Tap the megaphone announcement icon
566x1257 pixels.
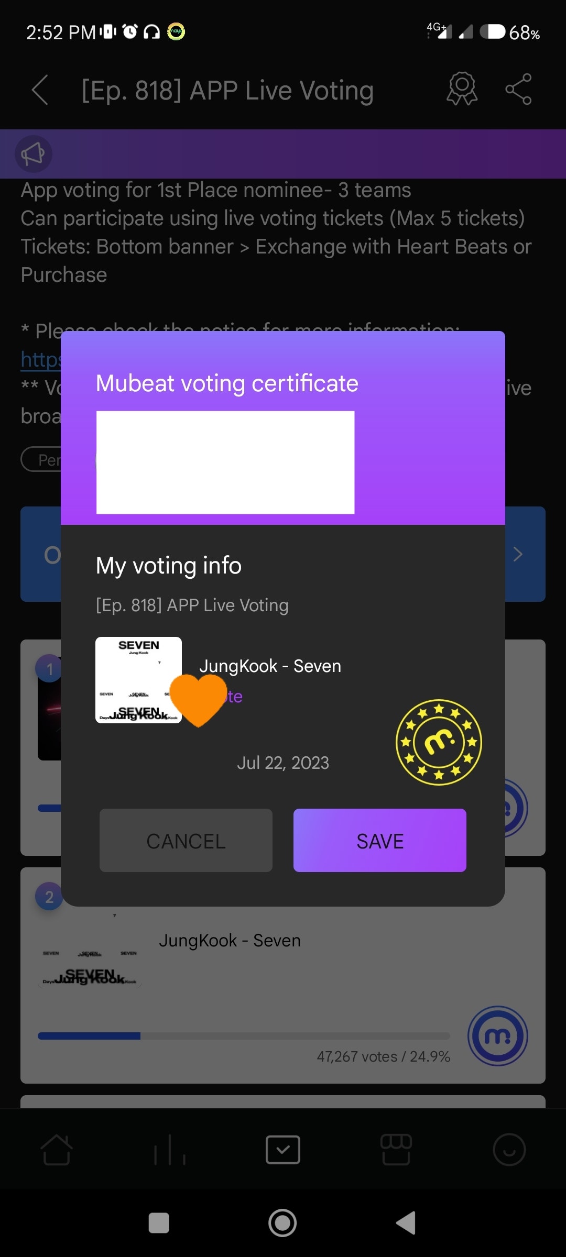click(33, 154)
